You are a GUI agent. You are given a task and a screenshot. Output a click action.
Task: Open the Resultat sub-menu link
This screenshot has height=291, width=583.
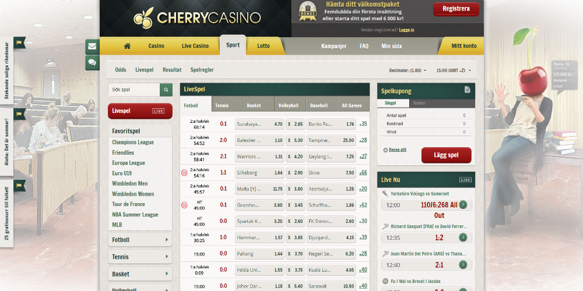point(172,70)
